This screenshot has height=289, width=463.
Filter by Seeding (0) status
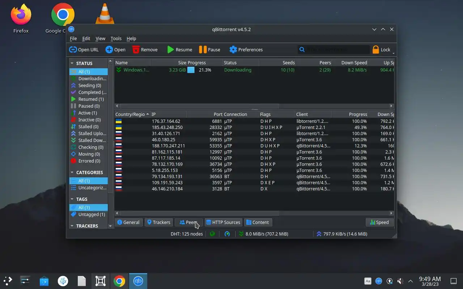click(x=88, y=85)
